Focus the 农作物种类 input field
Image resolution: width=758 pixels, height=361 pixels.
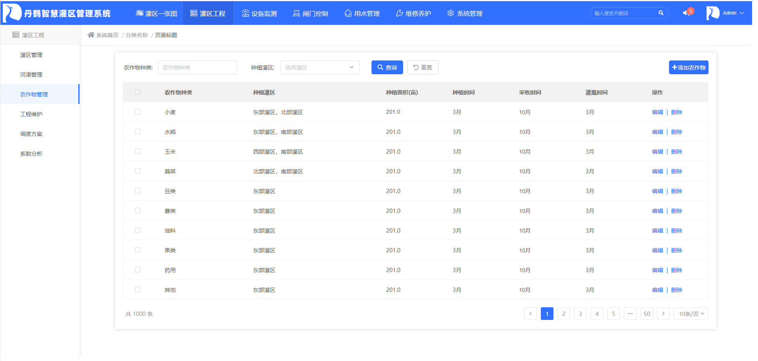point(197,67)
